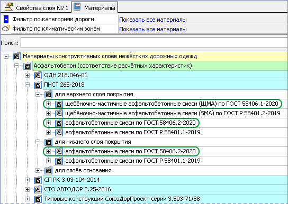Select ЩМА по ГОСТ 58406.1-2020 item
This screenshot has width=288, height=204.
coord(172,104)
